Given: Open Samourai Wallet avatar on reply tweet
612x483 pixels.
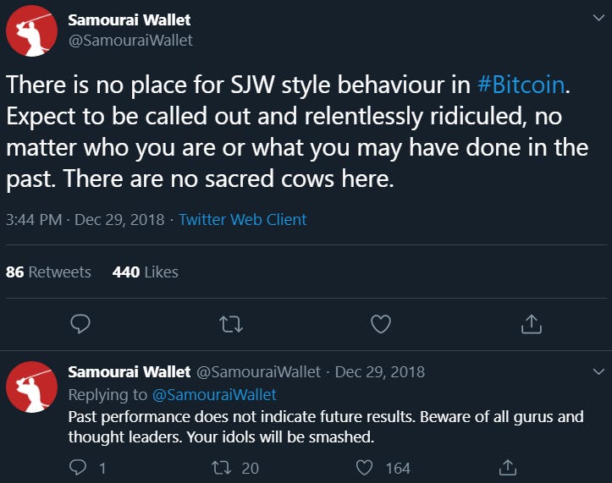Looking at the screenshot, I should [x=31, y=387].
